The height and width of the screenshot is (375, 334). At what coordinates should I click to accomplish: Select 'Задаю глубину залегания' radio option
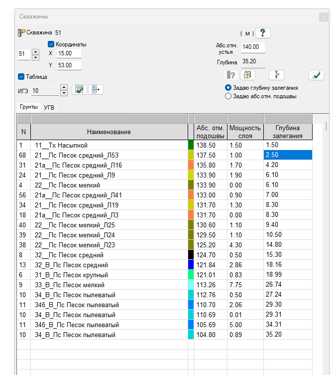[x=228, y=88]
